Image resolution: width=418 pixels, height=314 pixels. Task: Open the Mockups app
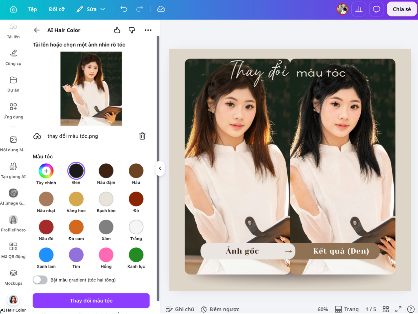click(13, 277)
